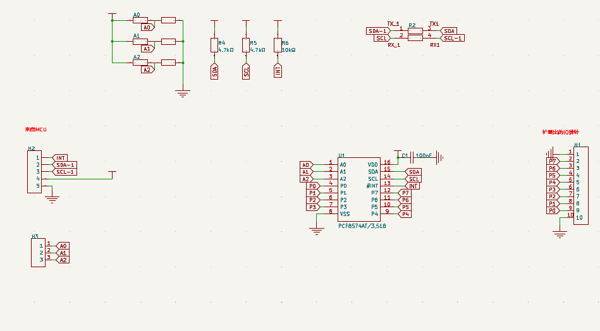This screenshot has height=331, width=600.
Task: Click the SDA label below R4
Action: [214, 71]
